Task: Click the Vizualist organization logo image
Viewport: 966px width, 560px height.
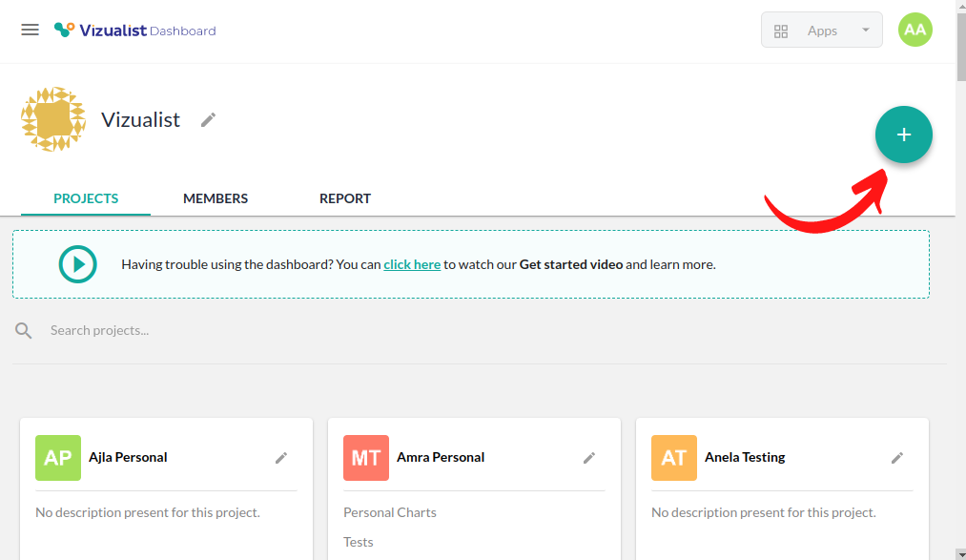Action: [x=53, y=119]
